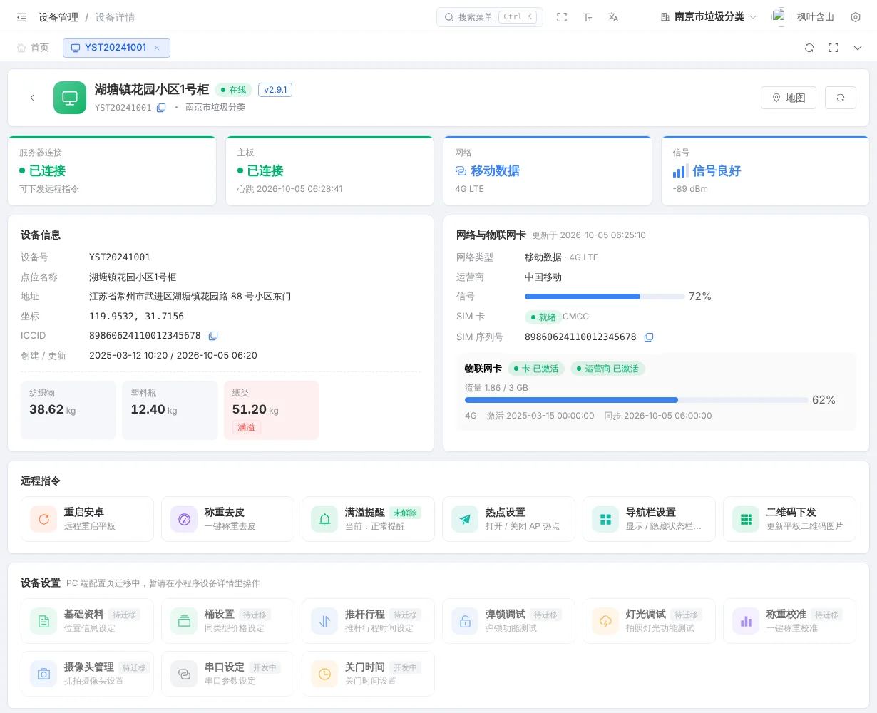
Task: Open the 热点设置 hotspot command
Action: [508, 519]
